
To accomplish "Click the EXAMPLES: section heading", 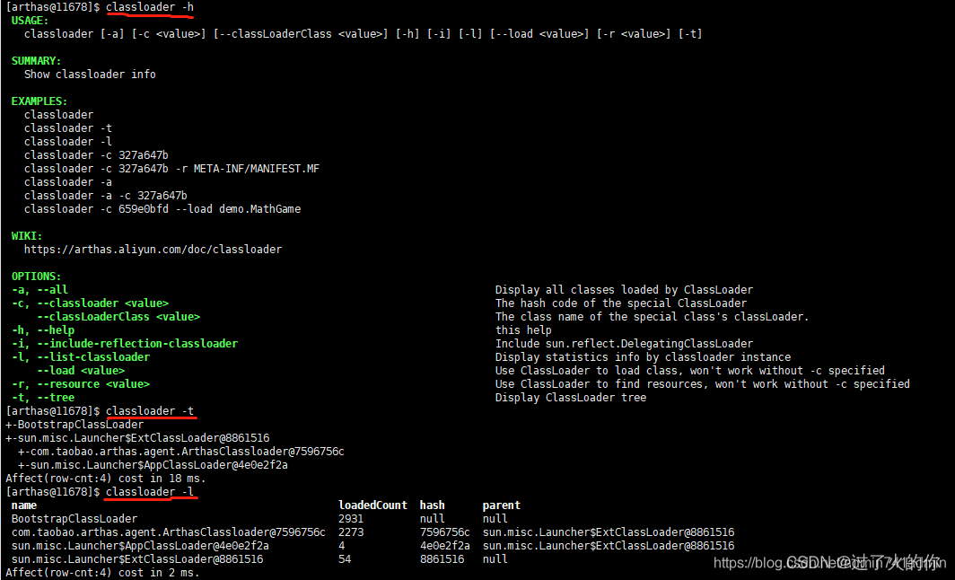I will pyautogui.click(x=39, y=101).
